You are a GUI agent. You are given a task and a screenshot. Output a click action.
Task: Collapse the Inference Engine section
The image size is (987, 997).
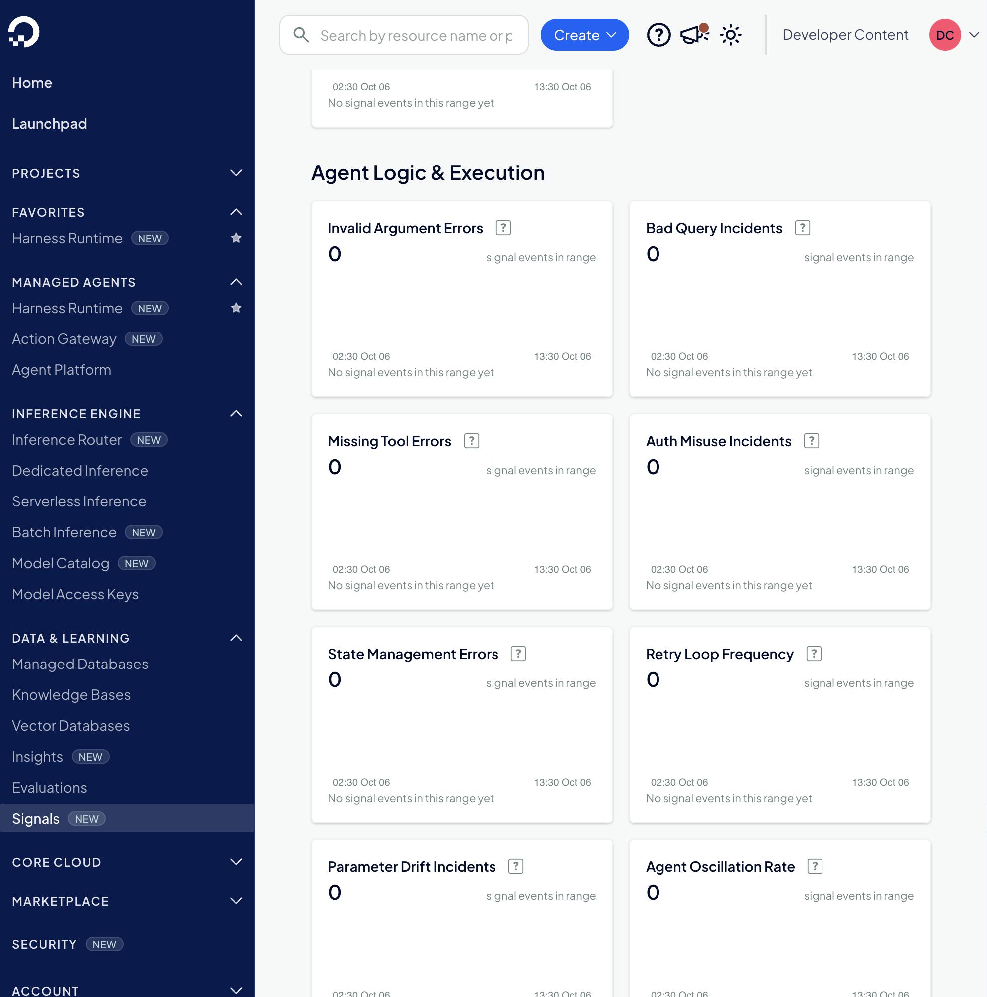point(236,413)
